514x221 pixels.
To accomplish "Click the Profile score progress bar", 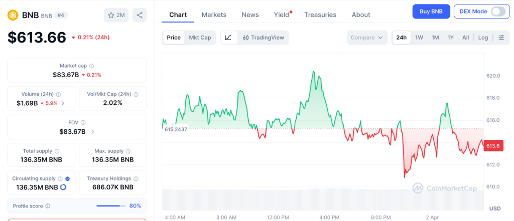I will coord(111,206).
